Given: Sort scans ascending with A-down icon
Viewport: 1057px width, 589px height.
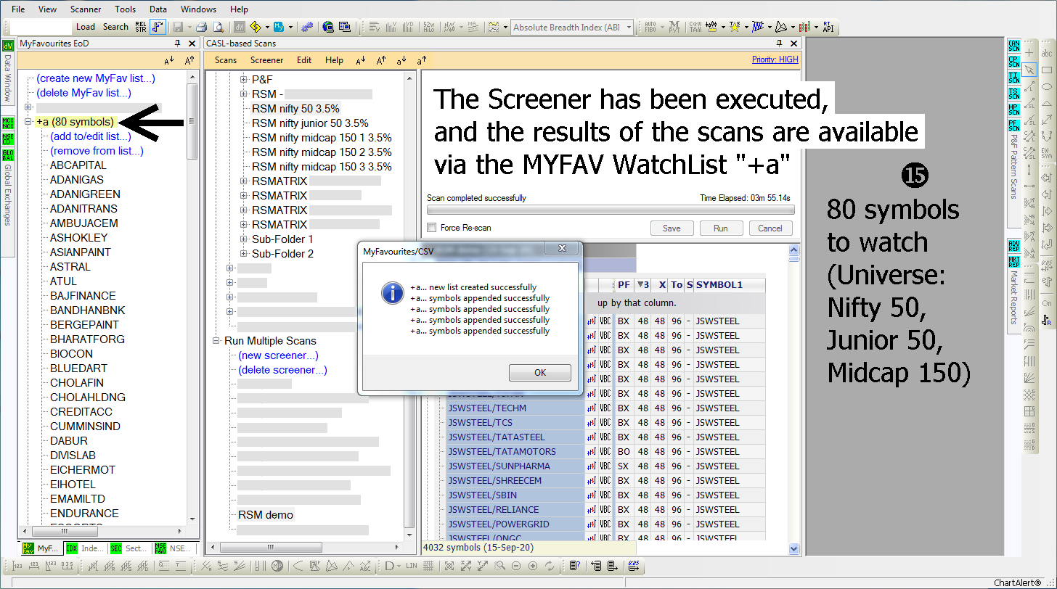Looking at the screenshot, I should pos(361,60).
